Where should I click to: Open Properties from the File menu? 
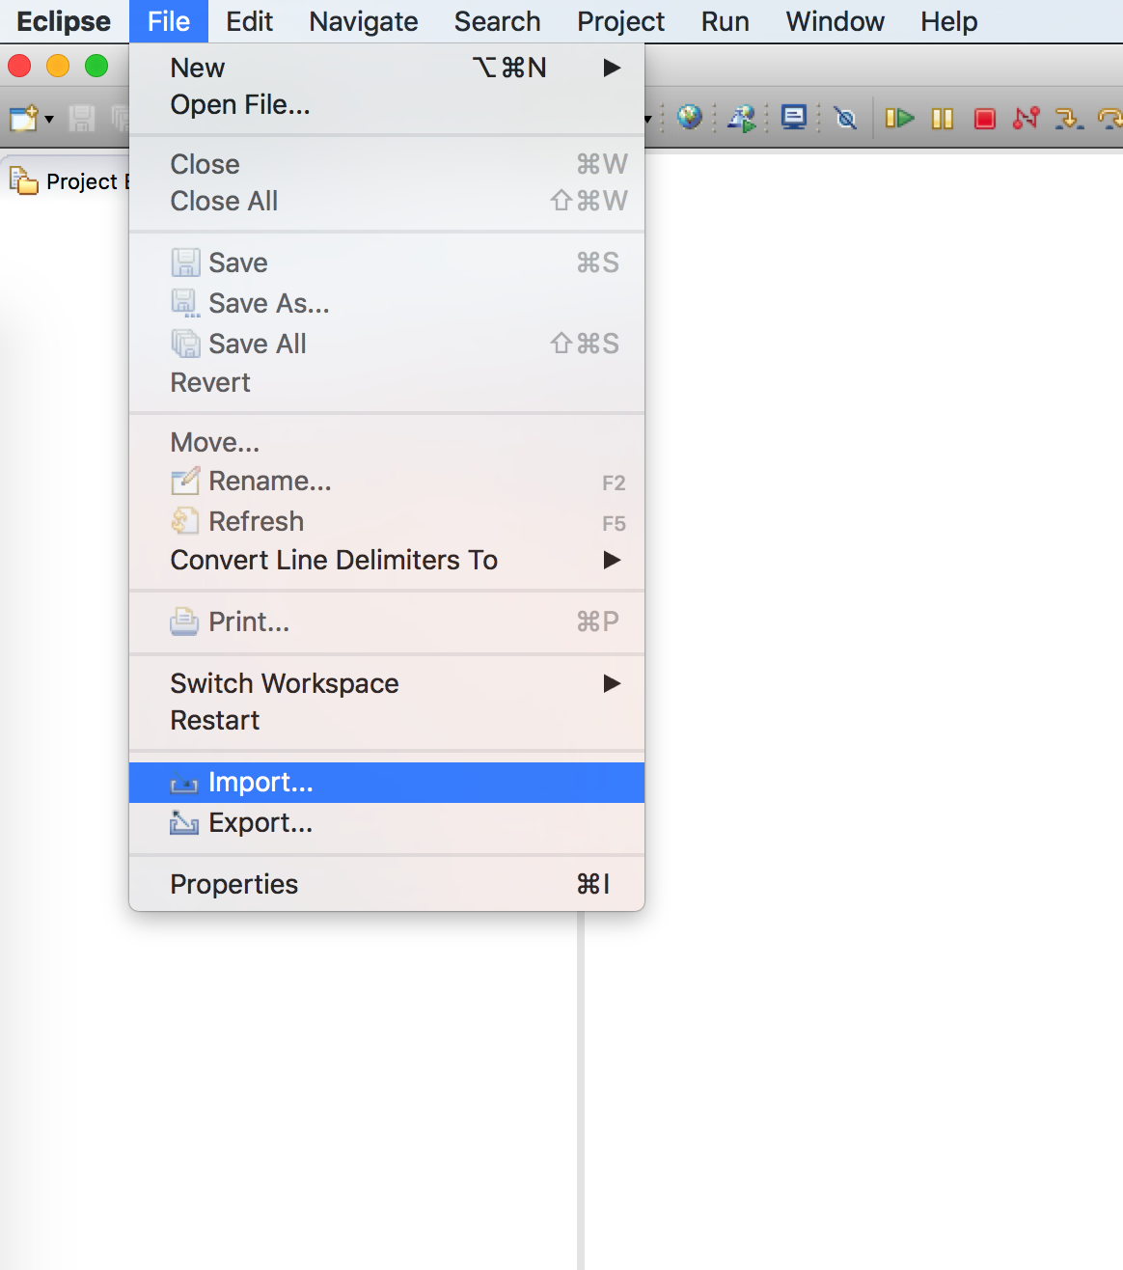click(387, 884)
